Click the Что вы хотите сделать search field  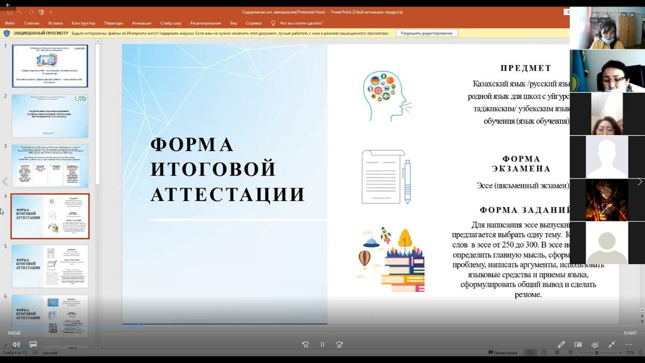click(x=301, y=23)
